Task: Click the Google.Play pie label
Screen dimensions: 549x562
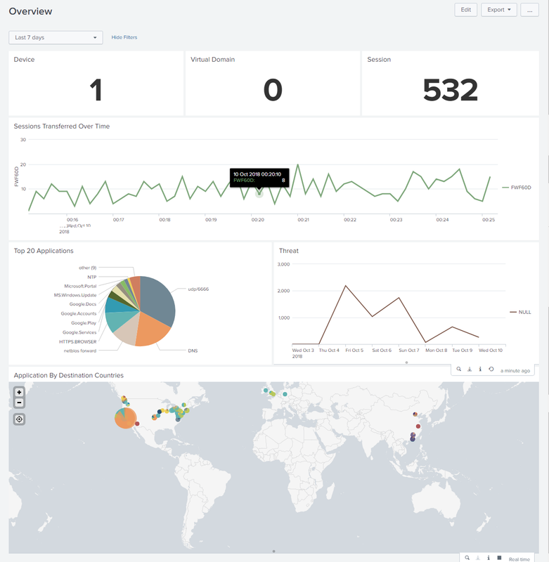Action: click(x=84, y=323)
